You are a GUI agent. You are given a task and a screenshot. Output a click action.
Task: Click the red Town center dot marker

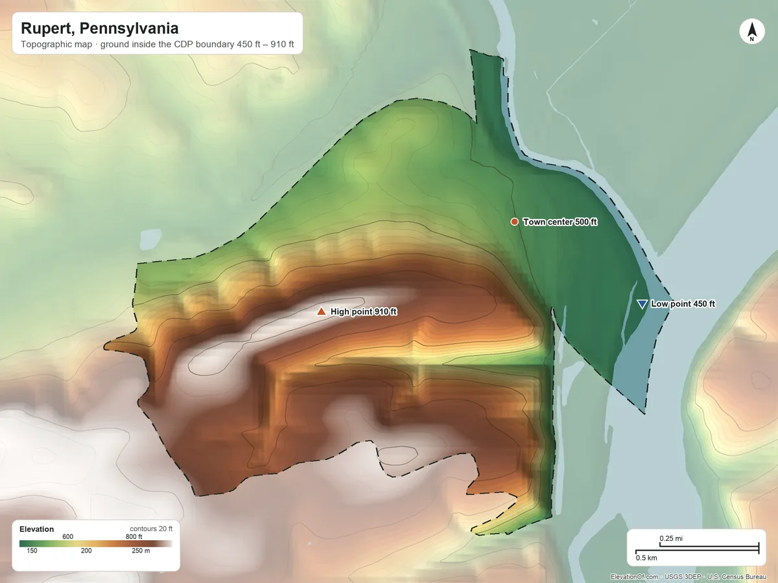514,222
